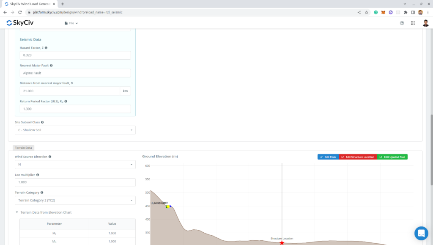Image resolution: width=433 pixels, height=245 pixels.
Task: Collapse Terrain Data from Elevation Chart
Action: pos(17,212)
